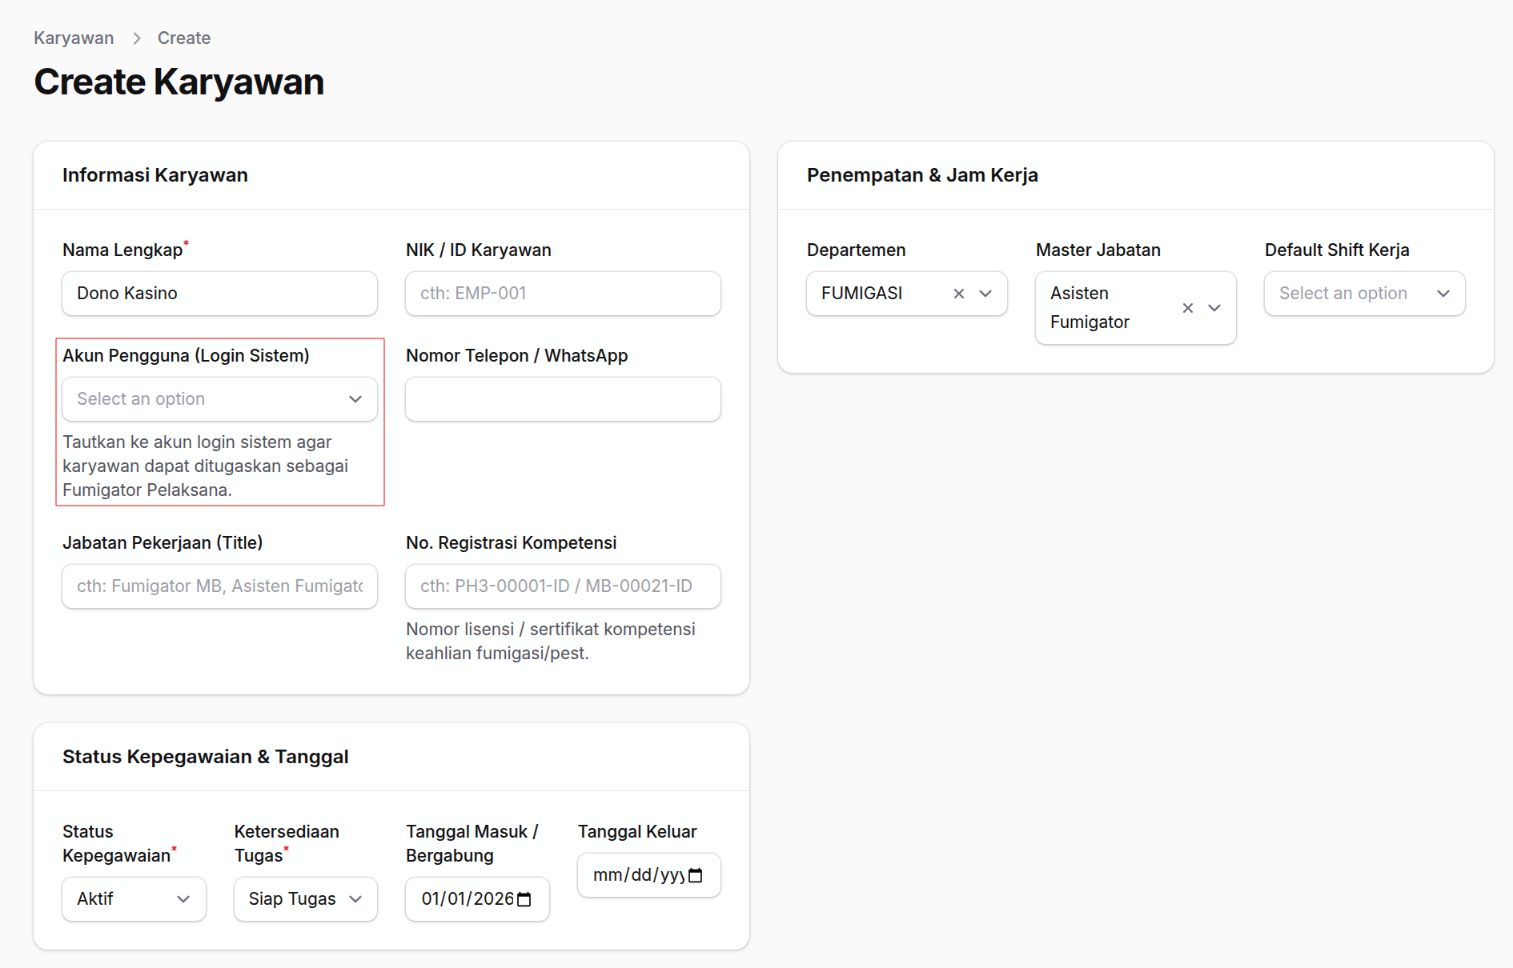Focus the Nama Lengkap input field

(x=219, y=294)
